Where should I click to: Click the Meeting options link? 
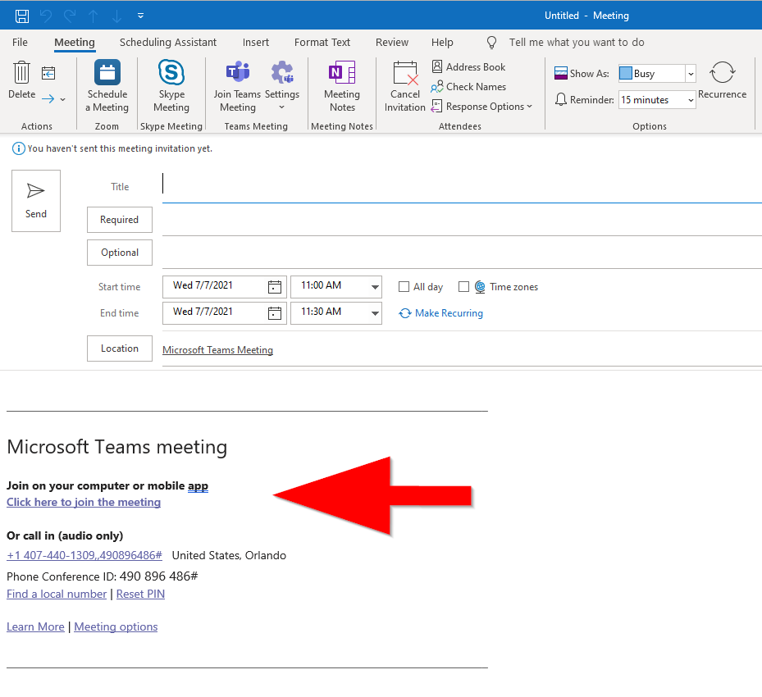(x=116, y=626)
